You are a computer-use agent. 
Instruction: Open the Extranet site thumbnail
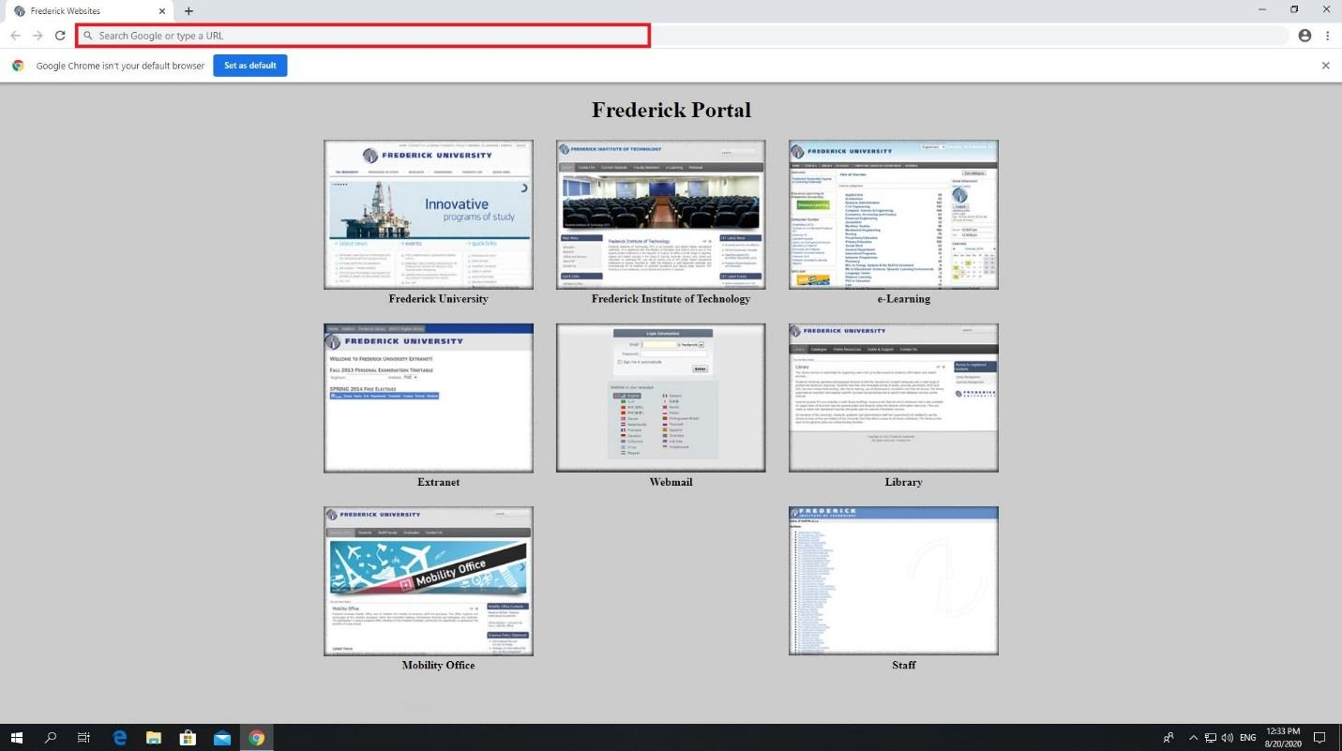tap(429, 398)
